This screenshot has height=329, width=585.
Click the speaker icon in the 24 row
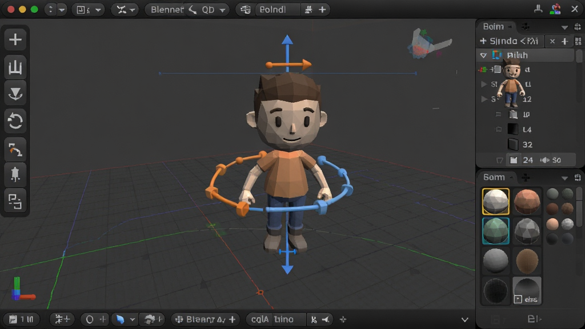(544, 160)
